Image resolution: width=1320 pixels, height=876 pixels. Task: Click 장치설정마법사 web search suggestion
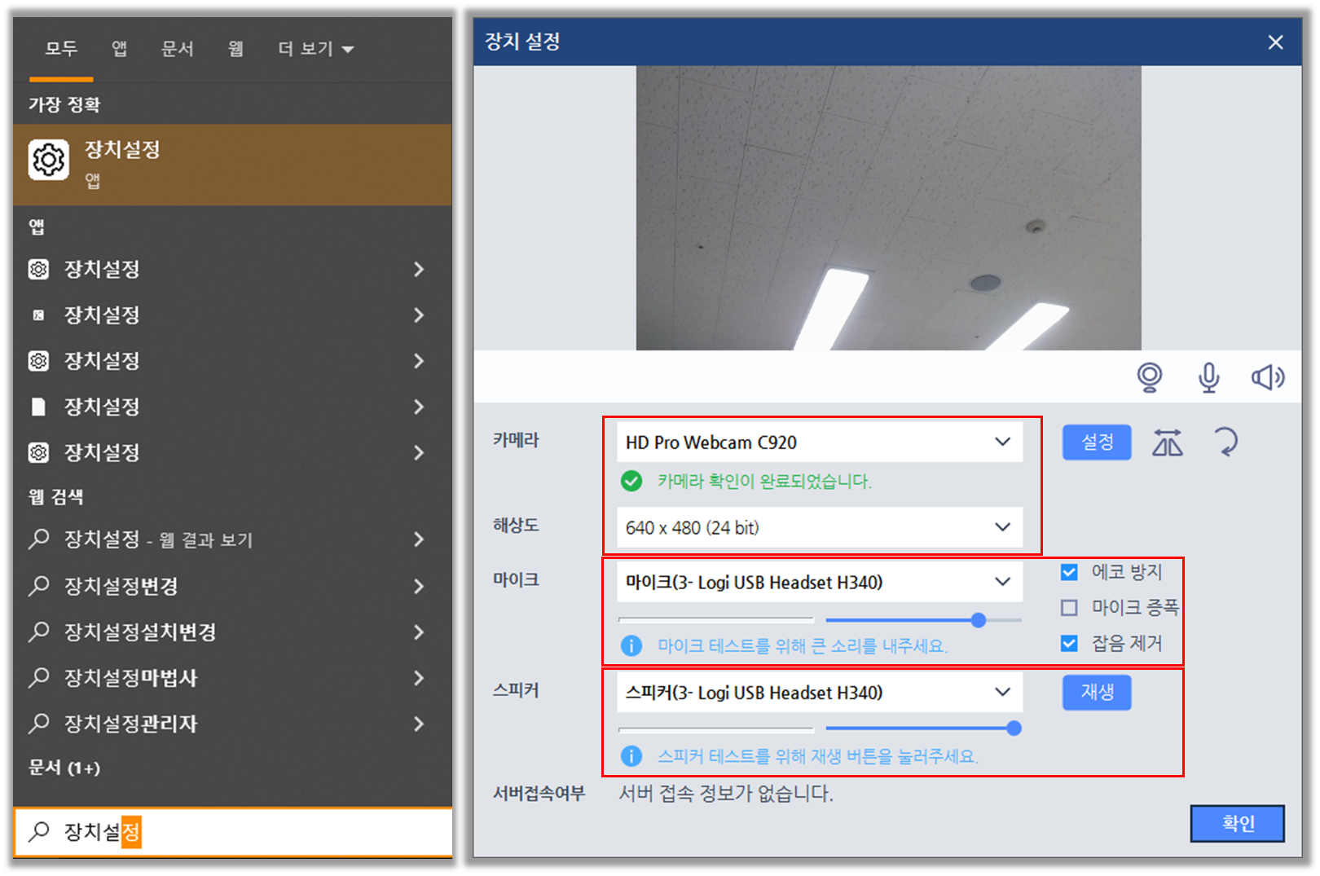pyautogui.click(x=131, y=677)
